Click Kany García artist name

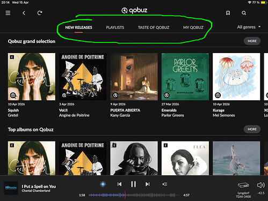(120, 115)
